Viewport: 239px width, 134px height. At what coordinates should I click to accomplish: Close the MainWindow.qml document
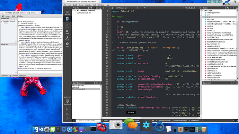140,8
